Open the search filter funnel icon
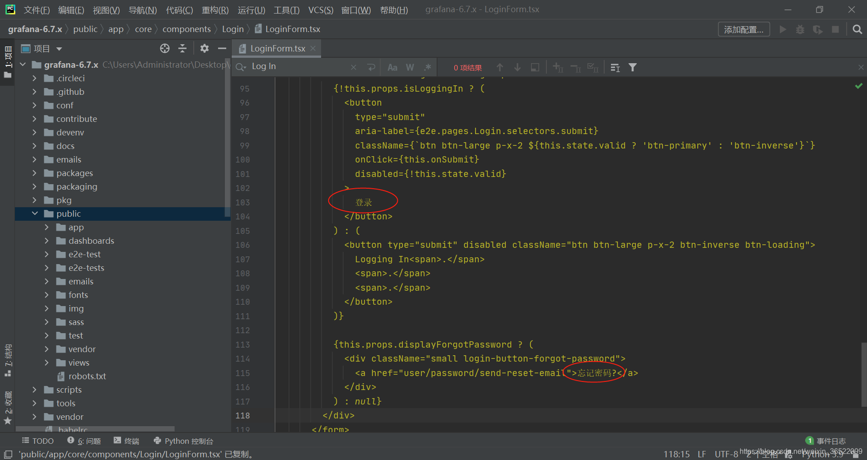The width and height of the screenshot is (867, 460). pyautogui.click(x=633, y=67)
